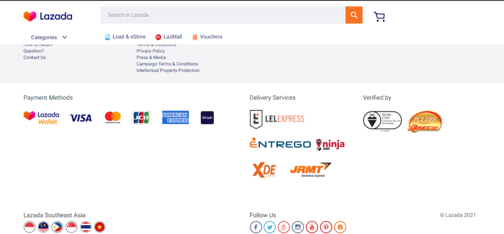Select the Thailand flag icon
This screenshot has width=504, height=234.
tap(86, 227)
